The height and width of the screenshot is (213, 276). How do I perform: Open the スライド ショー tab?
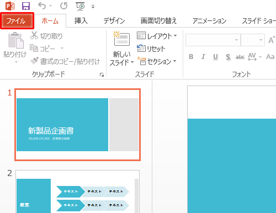(x=258, y=21)
